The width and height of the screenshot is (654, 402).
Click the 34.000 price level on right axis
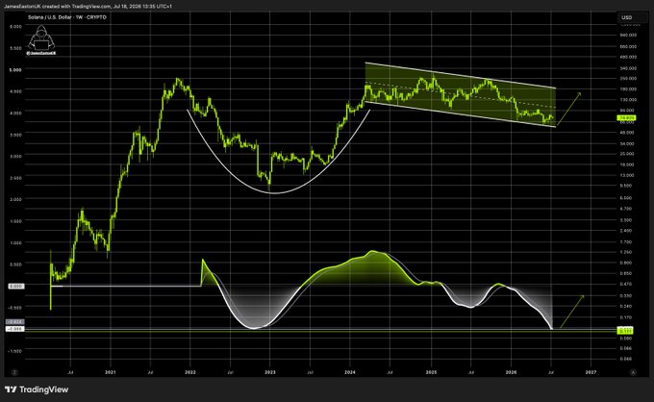[627, 144]
